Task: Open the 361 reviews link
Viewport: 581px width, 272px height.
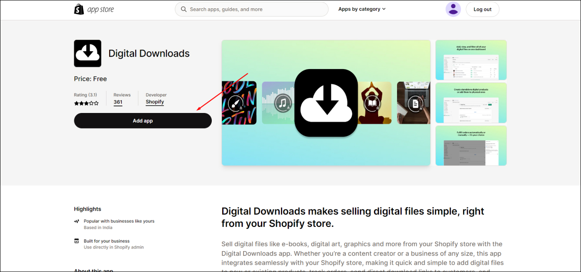Action: click(x=118, y=103)
